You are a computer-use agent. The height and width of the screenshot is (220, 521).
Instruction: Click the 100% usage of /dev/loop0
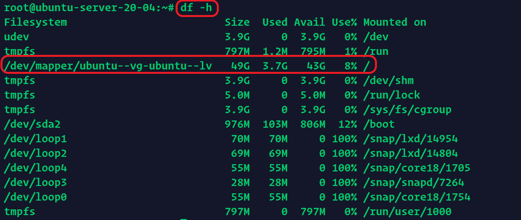344,197
